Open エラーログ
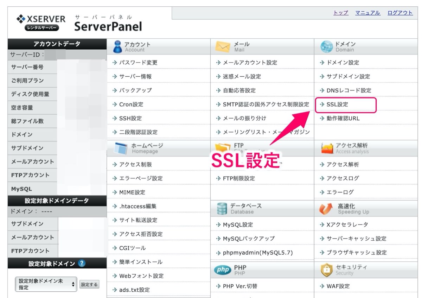Viewport: 422px width, 298px height. (340, 192)
